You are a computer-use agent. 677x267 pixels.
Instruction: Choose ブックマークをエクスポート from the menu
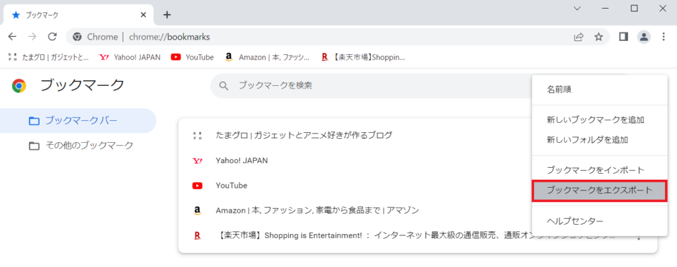(x=600, y=191)
